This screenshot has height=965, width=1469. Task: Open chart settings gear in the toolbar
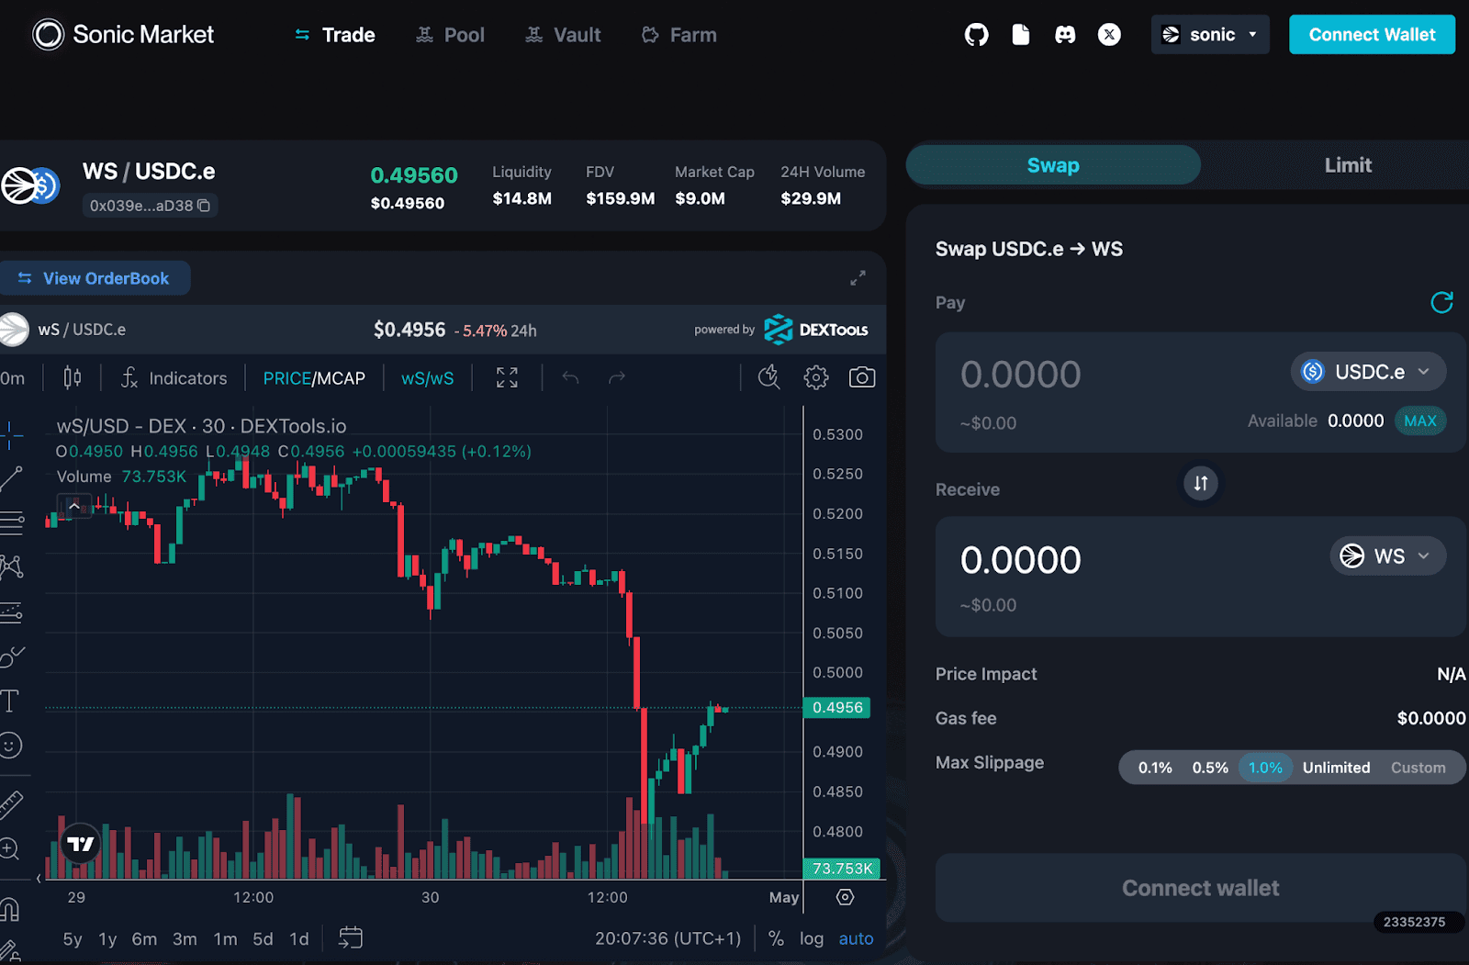815,377
